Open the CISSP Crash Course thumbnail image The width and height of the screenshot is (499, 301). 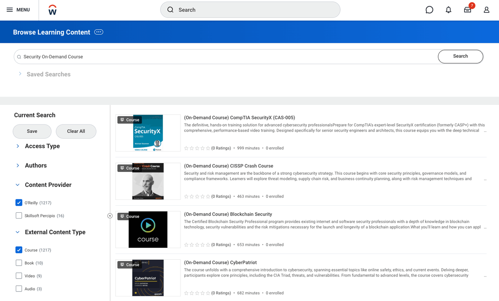click(x=148, y=181)
